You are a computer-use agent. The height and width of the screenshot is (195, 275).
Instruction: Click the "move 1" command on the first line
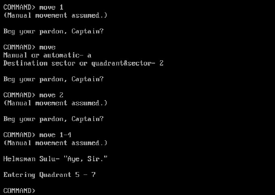(x=51, y=7)
